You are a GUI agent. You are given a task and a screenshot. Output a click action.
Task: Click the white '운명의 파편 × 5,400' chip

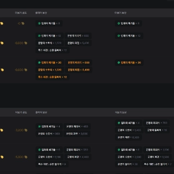pyautogui.click(x=78, y=43)
